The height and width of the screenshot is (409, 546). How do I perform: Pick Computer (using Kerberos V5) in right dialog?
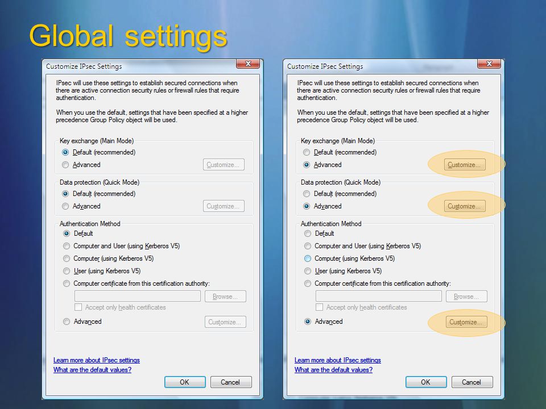point(308,258)
